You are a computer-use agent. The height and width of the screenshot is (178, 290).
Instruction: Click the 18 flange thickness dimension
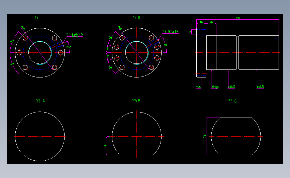tap(201, 22)
